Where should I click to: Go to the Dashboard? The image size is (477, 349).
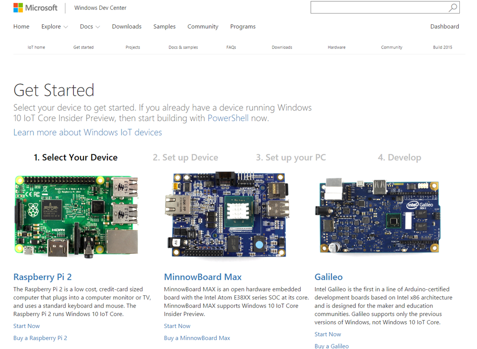[444, 27]
